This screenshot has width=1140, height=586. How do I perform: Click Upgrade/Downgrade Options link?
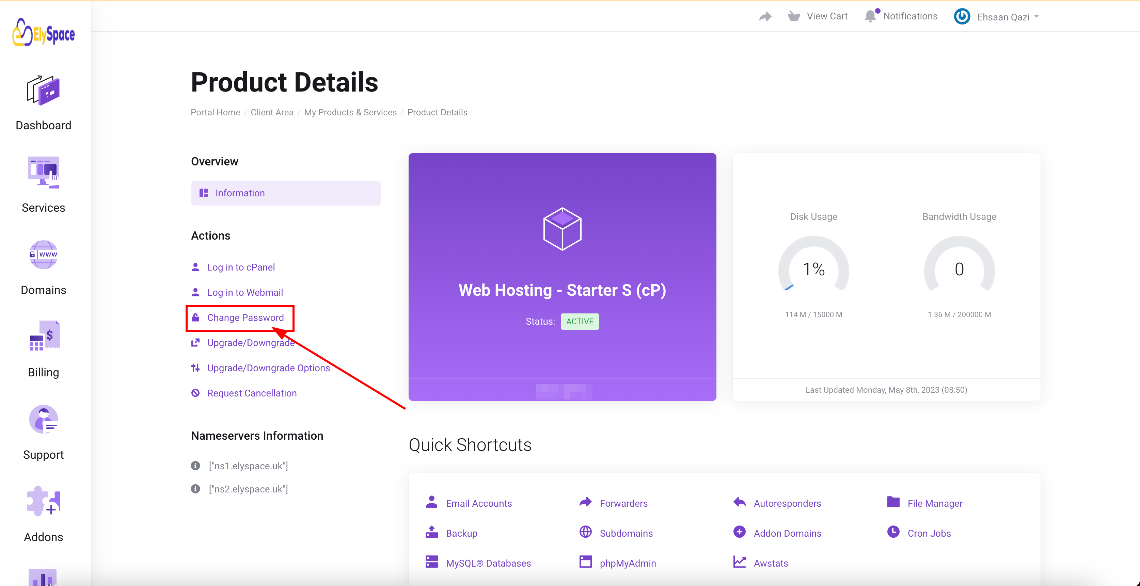(268, 368)
